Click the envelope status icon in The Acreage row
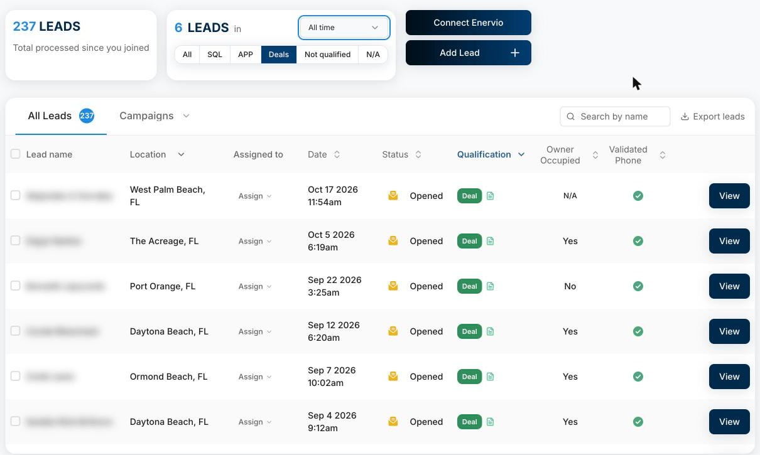The width and height of the screenshot is (760, 455). click(x=393, y=241)
